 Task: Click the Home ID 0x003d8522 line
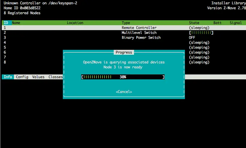(x=22, y=8)
